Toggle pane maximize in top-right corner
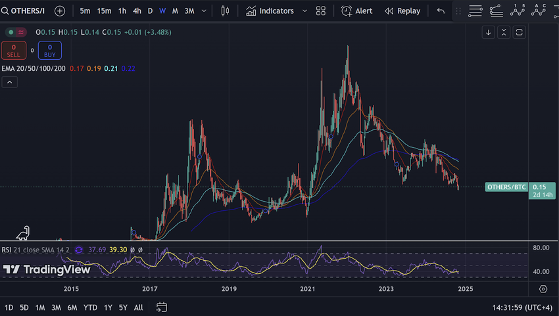 [520, 32]
